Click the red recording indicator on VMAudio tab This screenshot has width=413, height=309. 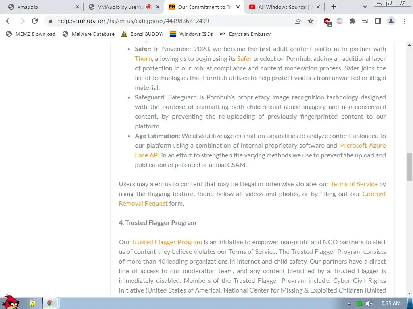coord(149,7)
